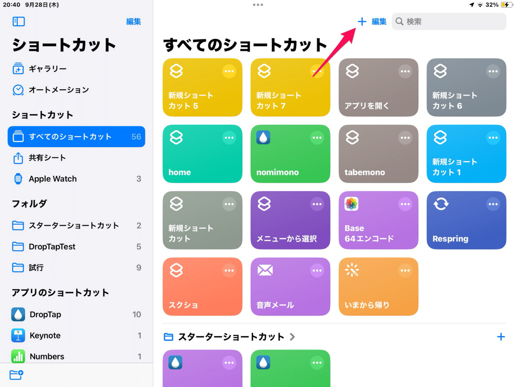
Task: Open options for purple DropTap tile
Action: (x=229, y=363)
